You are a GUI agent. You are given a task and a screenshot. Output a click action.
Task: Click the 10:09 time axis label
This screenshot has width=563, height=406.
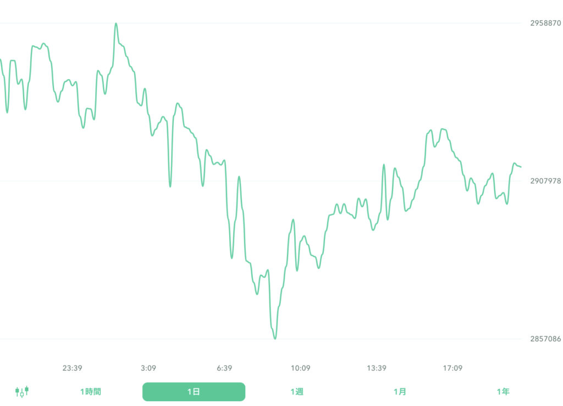[x=300, y=368]
